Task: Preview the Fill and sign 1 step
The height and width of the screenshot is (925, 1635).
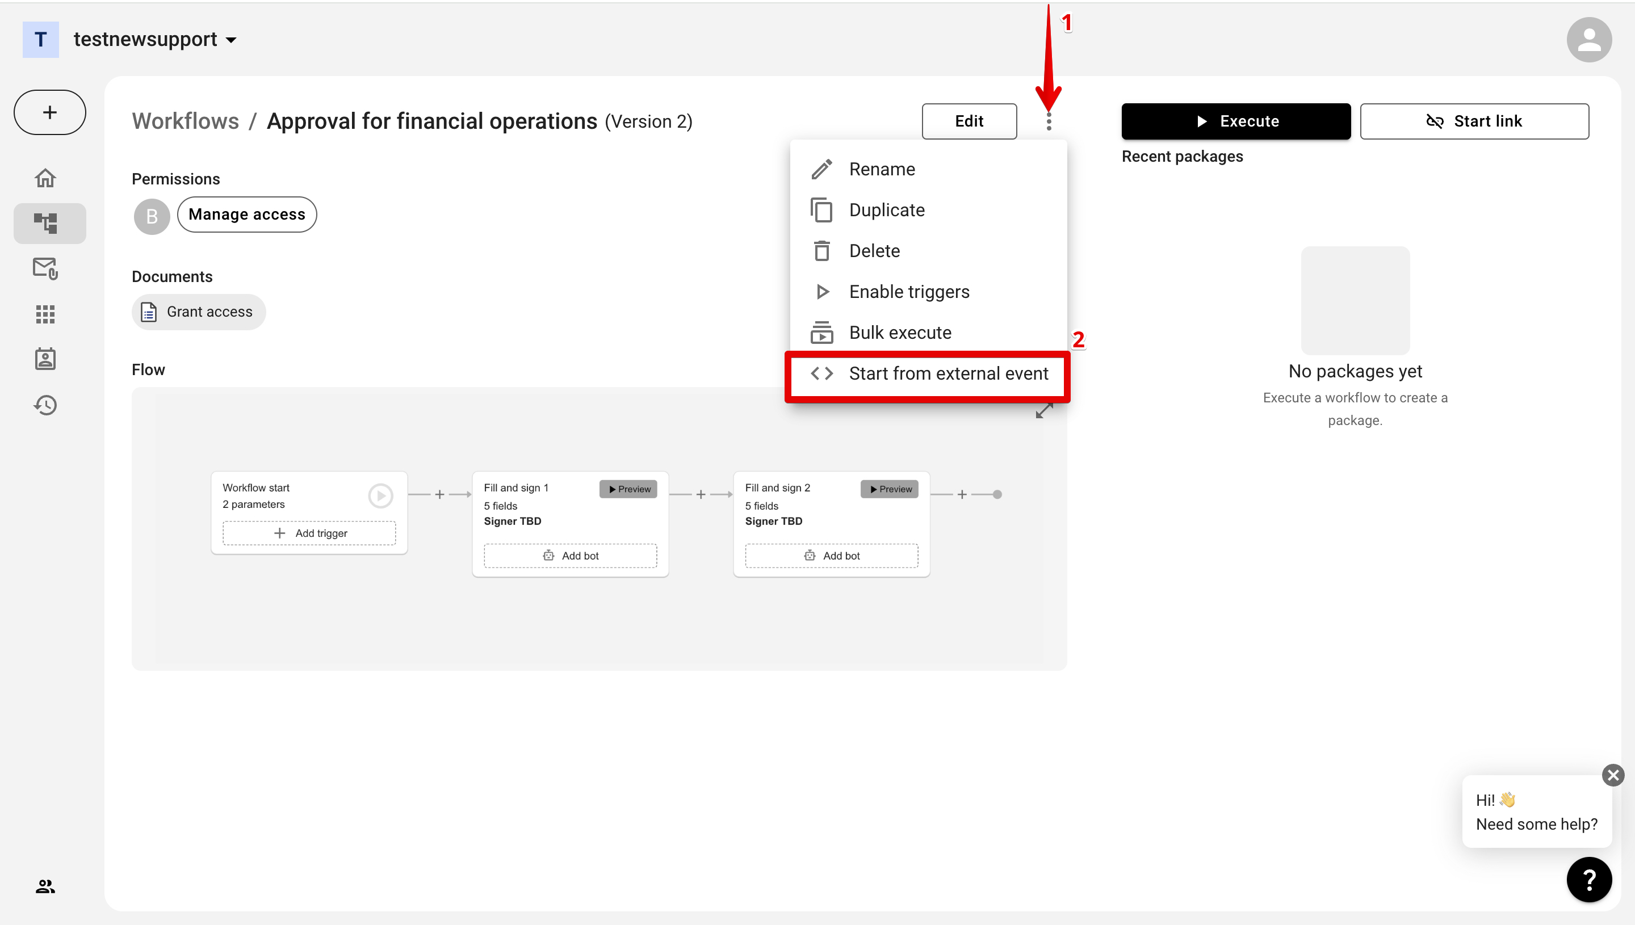Action: tap(628, 489)
